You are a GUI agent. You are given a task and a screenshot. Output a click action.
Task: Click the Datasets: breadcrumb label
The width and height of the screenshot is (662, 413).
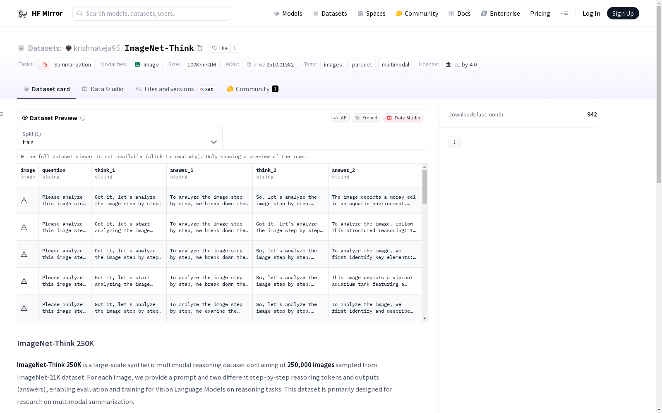[45, 48]
